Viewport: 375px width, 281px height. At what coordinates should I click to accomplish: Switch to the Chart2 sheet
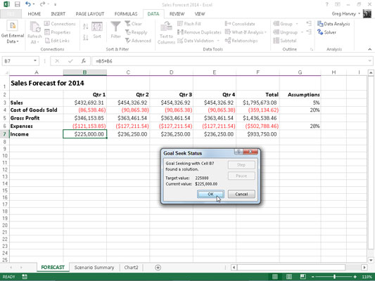point(131,268)
